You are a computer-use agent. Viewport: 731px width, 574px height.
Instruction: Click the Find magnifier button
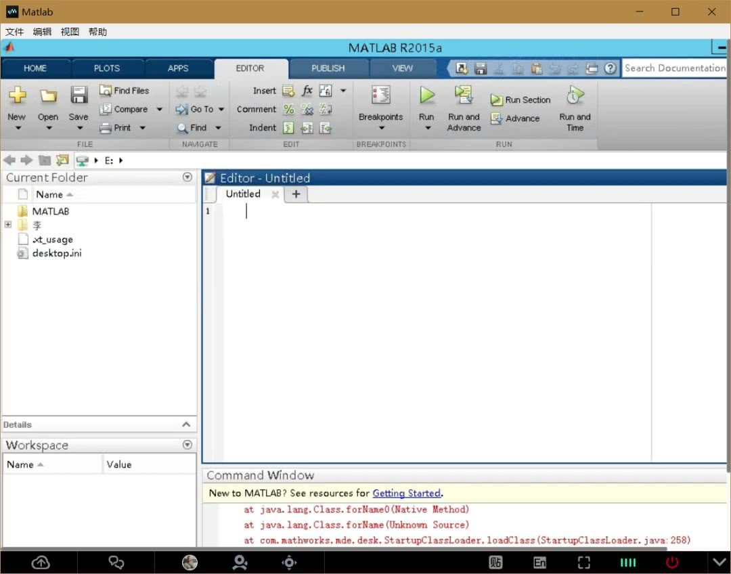[192, 128]
